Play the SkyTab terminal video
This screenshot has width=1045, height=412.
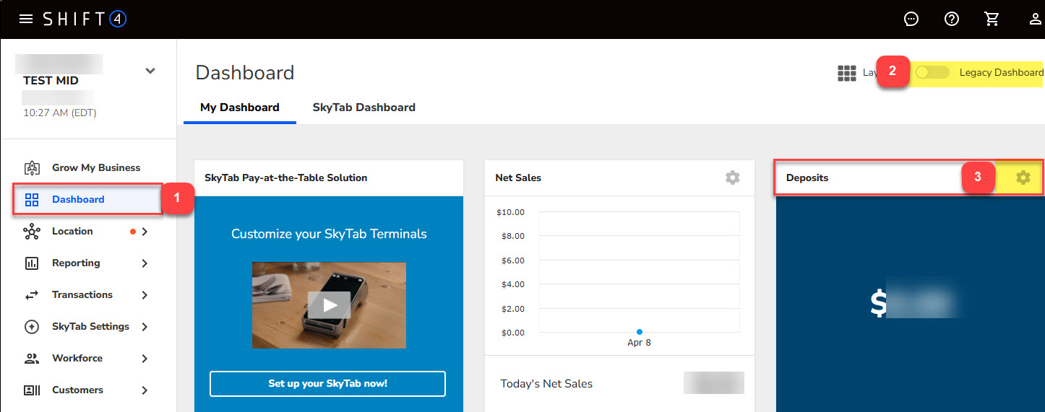click(x=329, y=305)
